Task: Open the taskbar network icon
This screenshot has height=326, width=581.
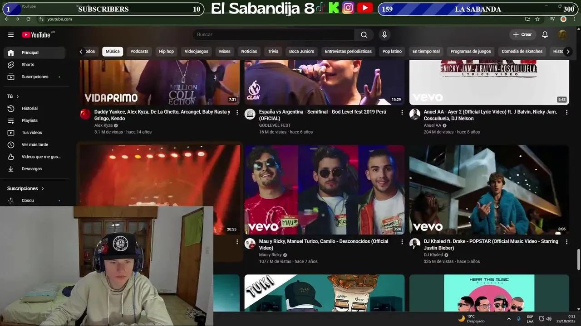Action: 542,319
